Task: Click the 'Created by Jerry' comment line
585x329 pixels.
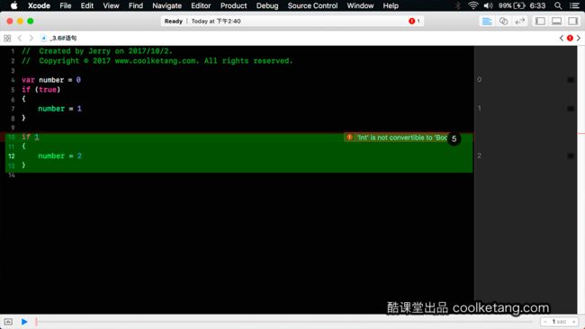Action: (x=97, y=51)
